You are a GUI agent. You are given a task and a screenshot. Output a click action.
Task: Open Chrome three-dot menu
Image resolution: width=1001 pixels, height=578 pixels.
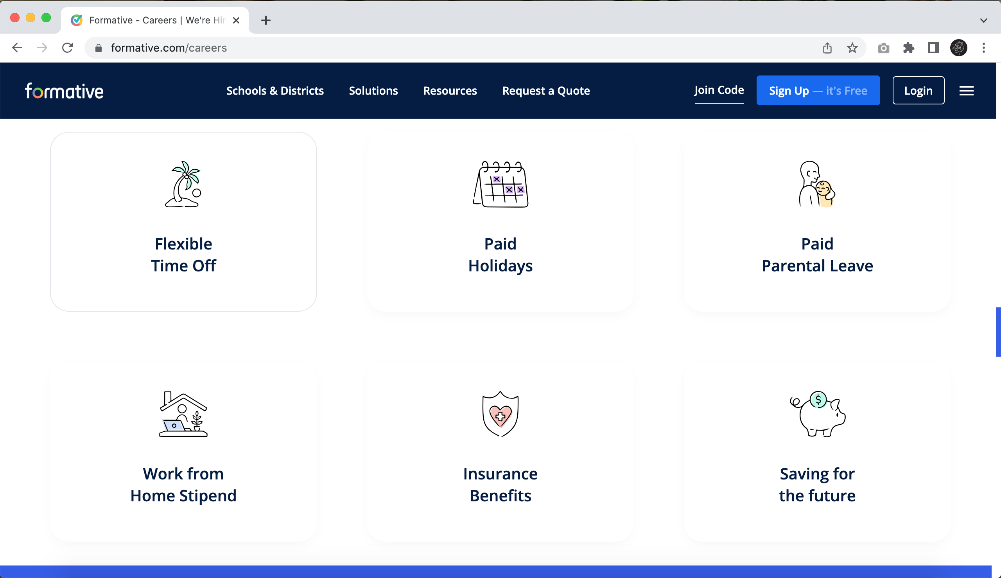[x=983, y=48]
